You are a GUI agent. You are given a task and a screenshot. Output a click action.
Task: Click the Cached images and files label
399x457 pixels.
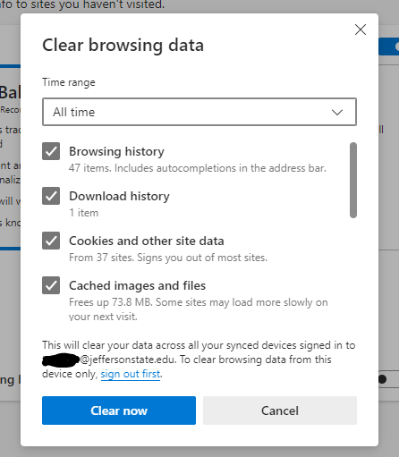coord(137,285)
